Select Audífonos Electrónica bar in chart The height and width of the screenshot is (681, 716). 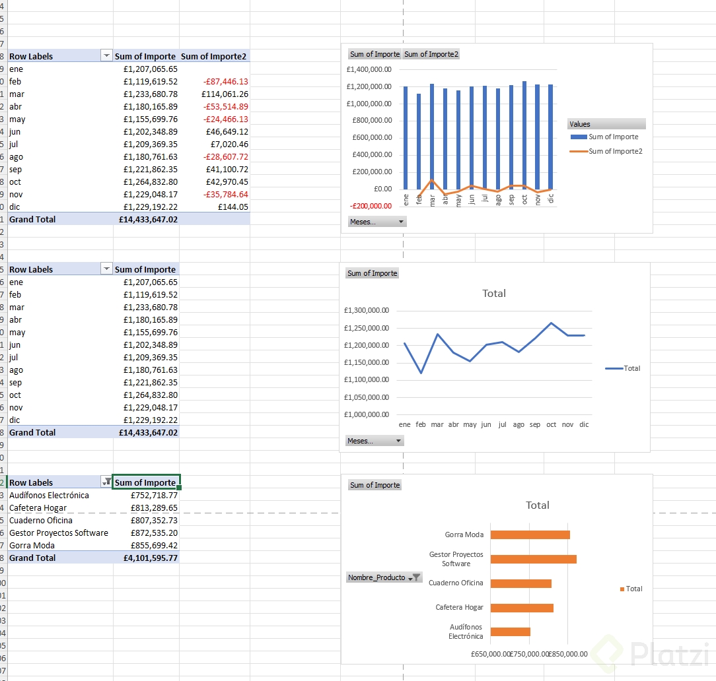[x=511, y=632]
